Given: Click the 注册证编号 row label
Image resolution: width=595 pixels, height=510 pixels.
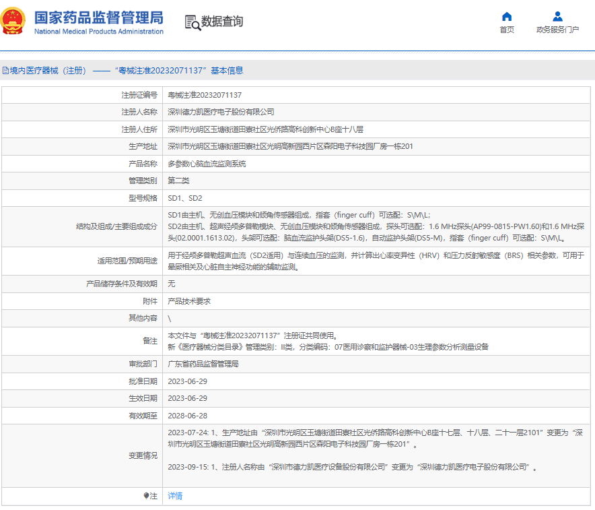Looking at the screenshot, I should pos(139,95).
